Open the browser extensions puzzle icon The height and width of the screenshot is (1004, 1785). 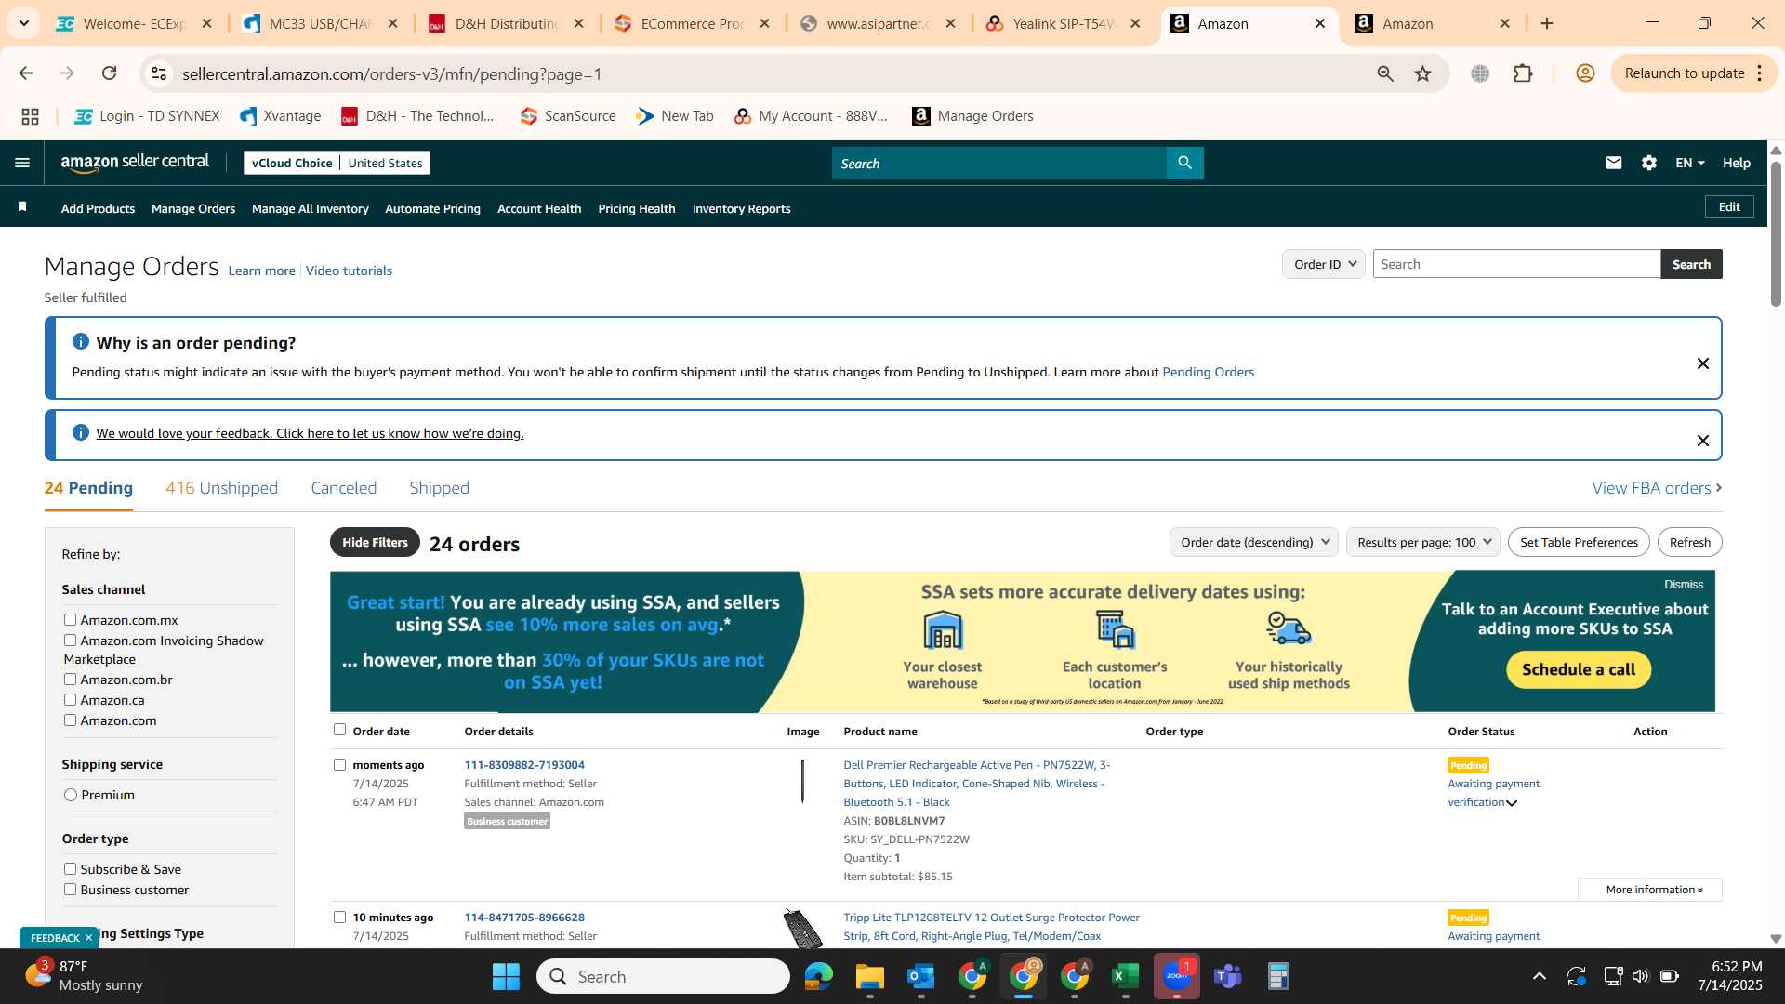[1523, 73]
